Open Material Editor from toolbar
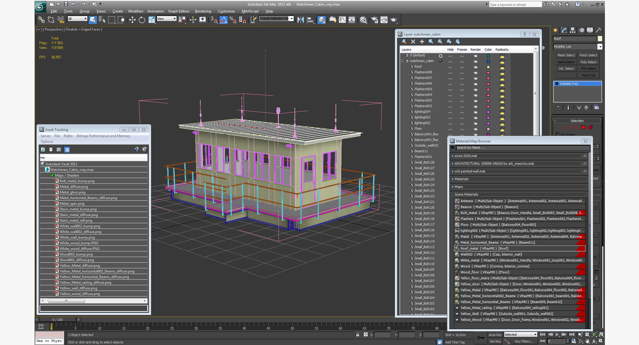The image size is (639, 345). (x=364, y=19)
